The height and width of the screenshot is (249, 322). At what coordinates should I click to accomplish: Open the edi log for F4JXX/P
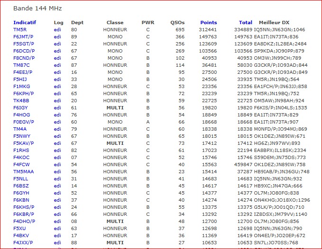tap(57, 243)
